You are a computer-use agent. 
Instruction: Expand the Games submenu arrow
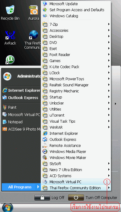pyautogui.click(x=109, y=61)
